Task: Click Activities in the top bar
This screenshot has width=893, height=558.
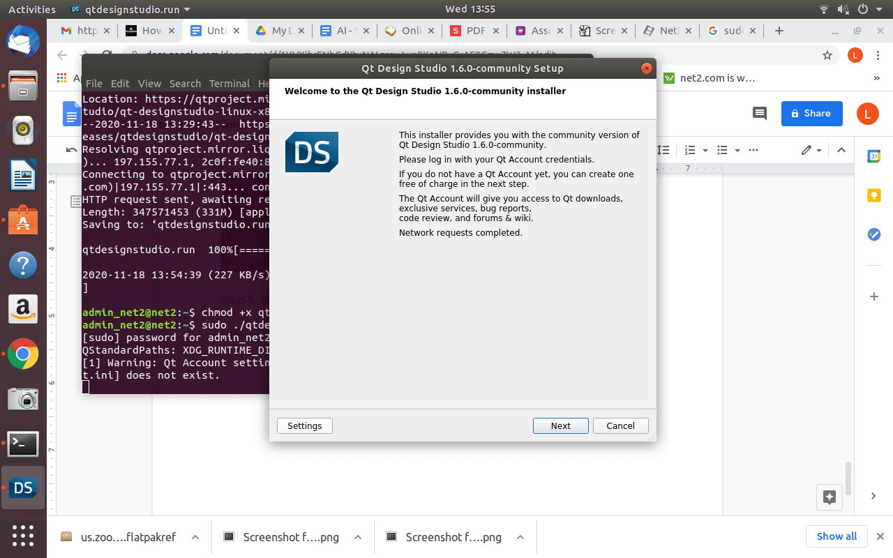Action: click(x=32, y=9)
